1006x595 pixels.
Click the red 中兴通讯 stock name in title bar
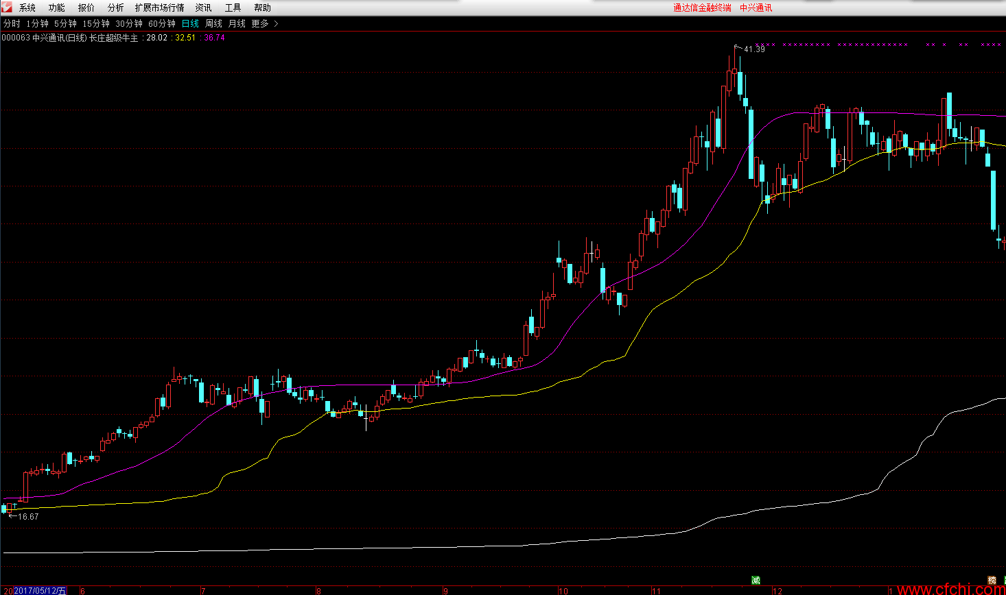click(756, 8)
